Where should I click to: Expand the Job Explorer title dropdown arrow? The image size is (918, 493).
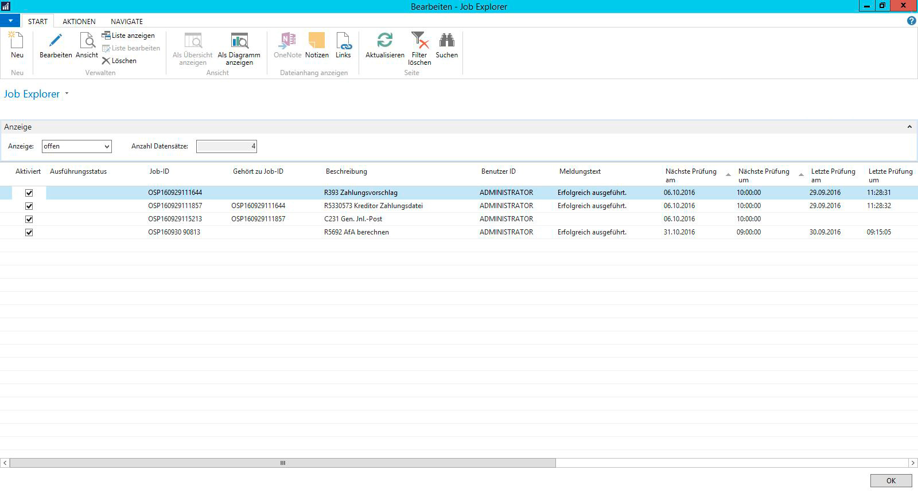coord(67,94)
